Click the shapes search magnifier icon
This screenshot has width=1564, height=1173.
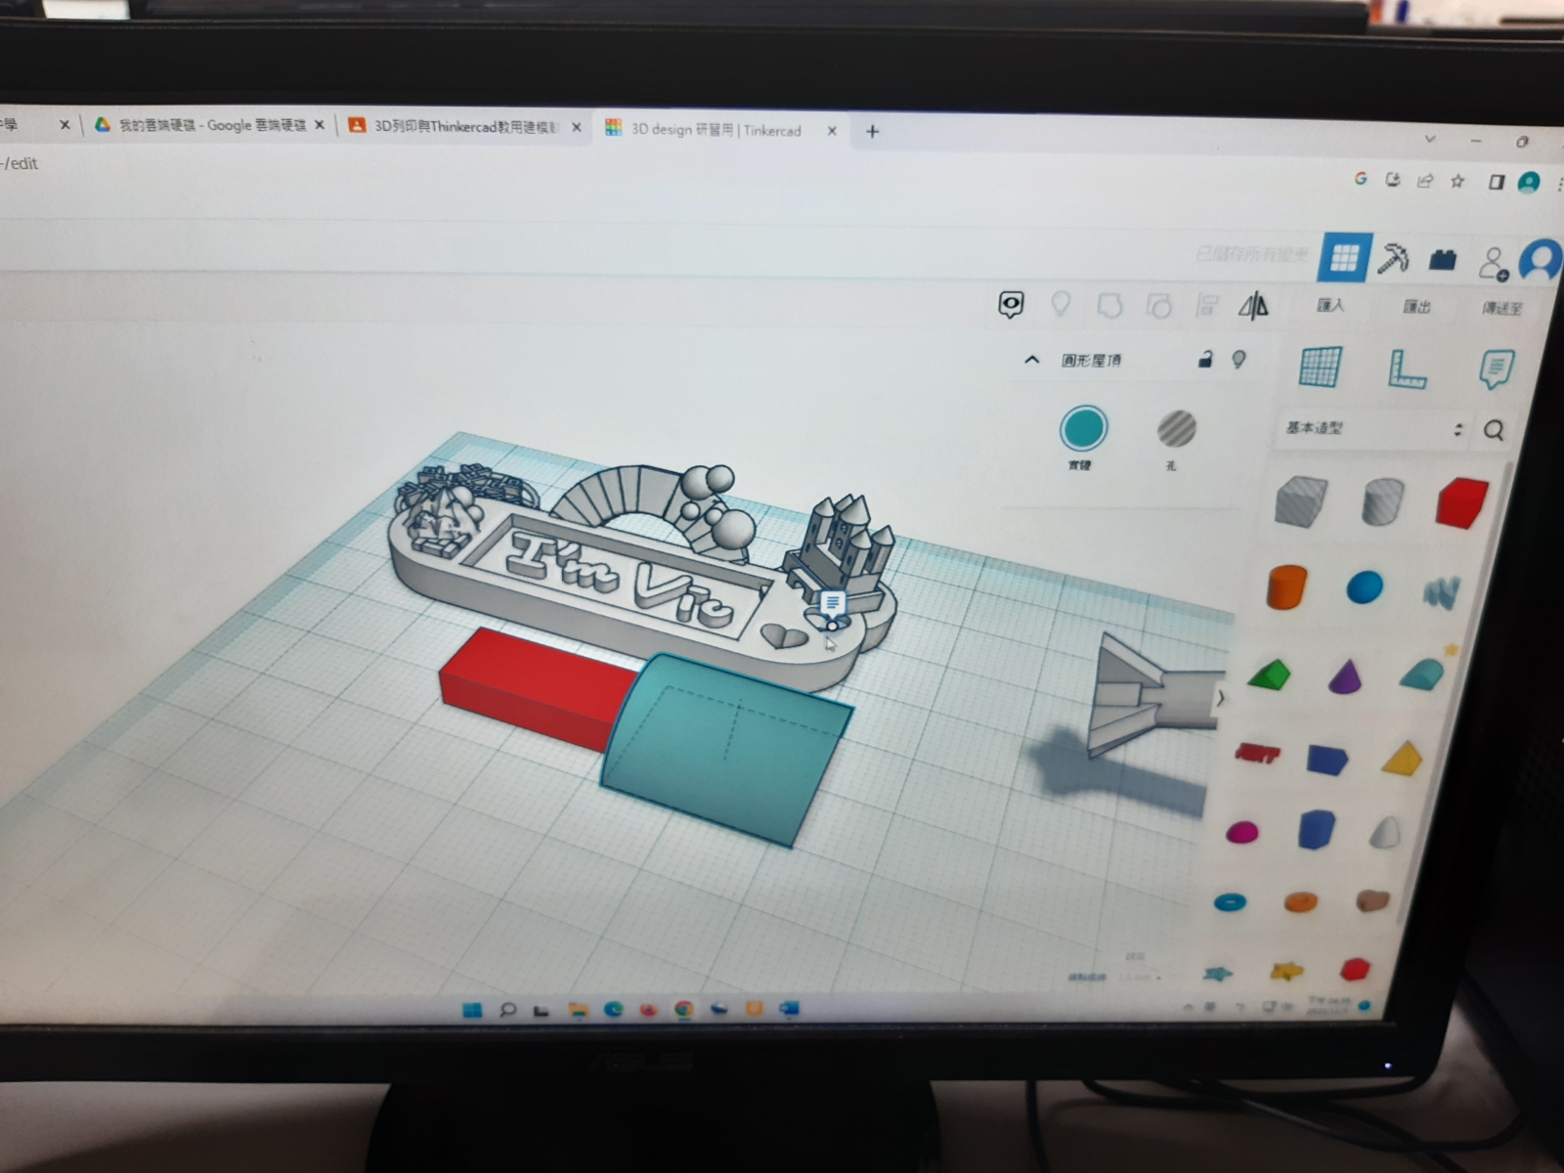click(x=1494, y=430)
